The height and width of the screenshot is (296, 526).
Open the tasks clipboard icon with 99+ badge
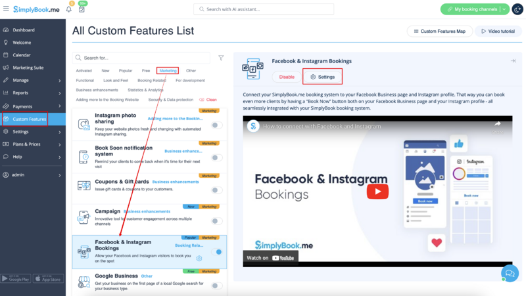[82, 9]
